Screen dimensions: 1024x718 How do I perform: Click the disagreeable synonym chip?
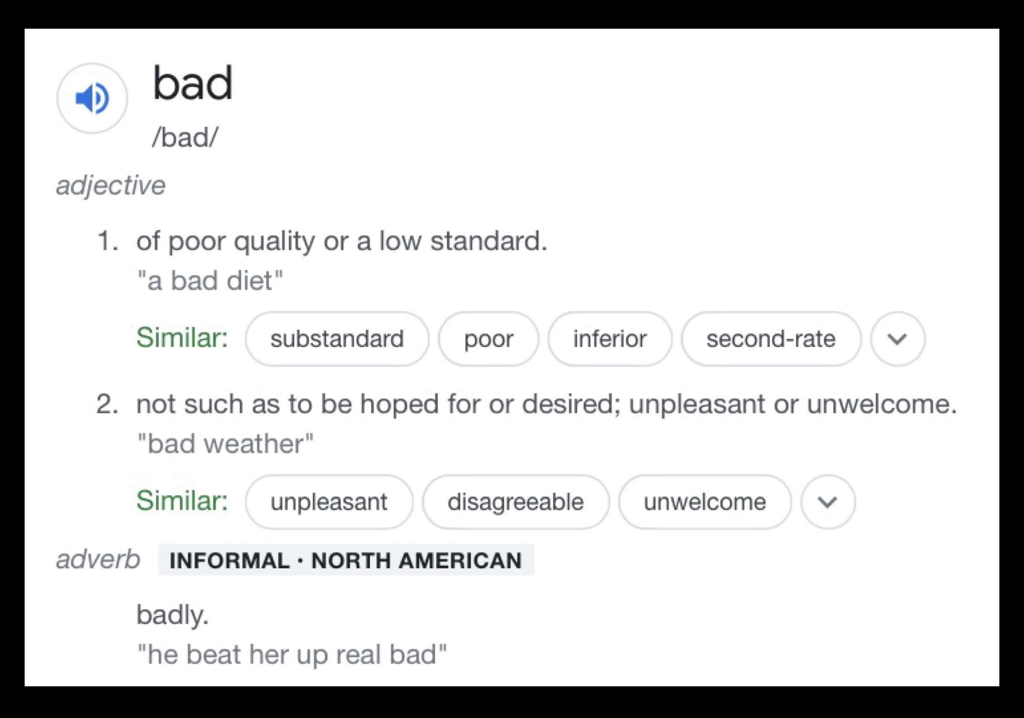tap(515, 502)
